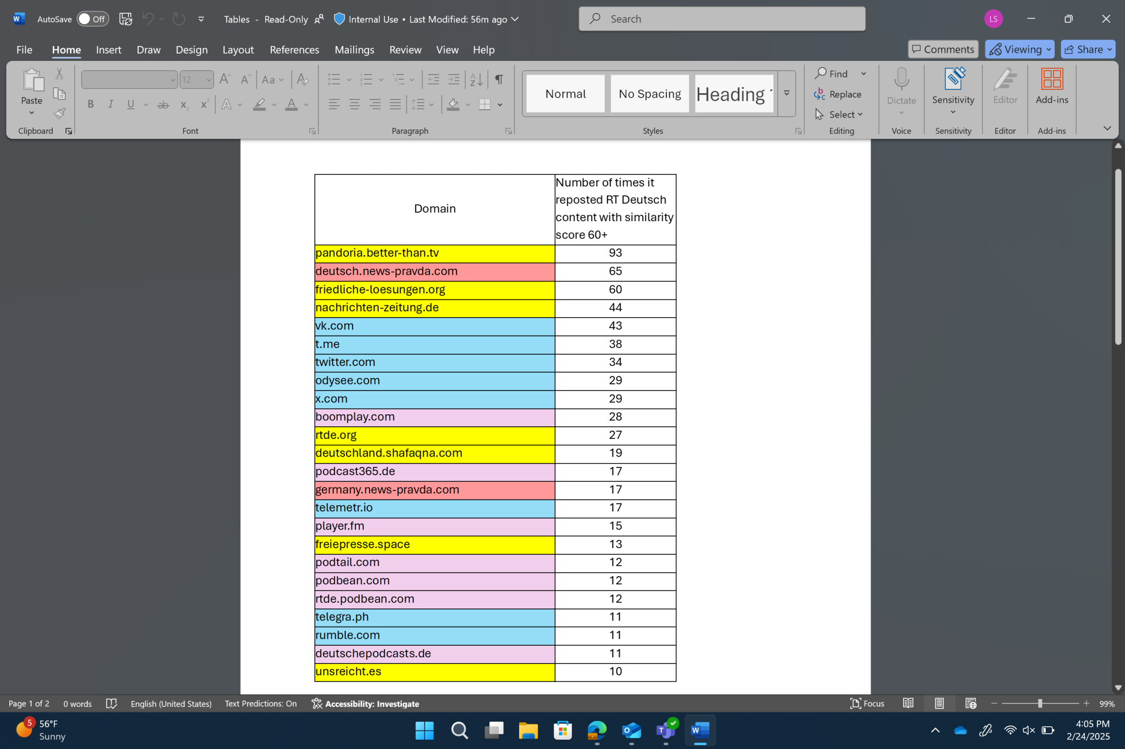Screen dimensions: 1125x749
Task: Switch to Web Layout view icon
Action: point(971,703)
